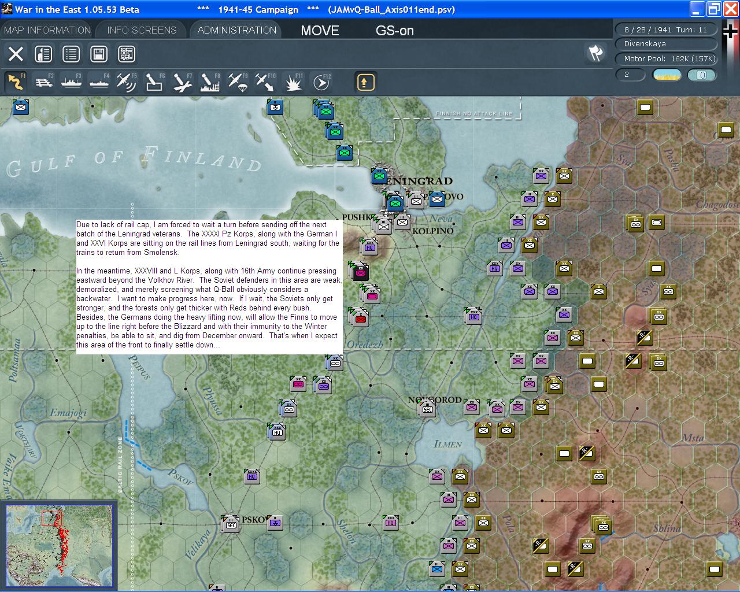
Task: Click the weather indicator icon
Action: (667, 75)
